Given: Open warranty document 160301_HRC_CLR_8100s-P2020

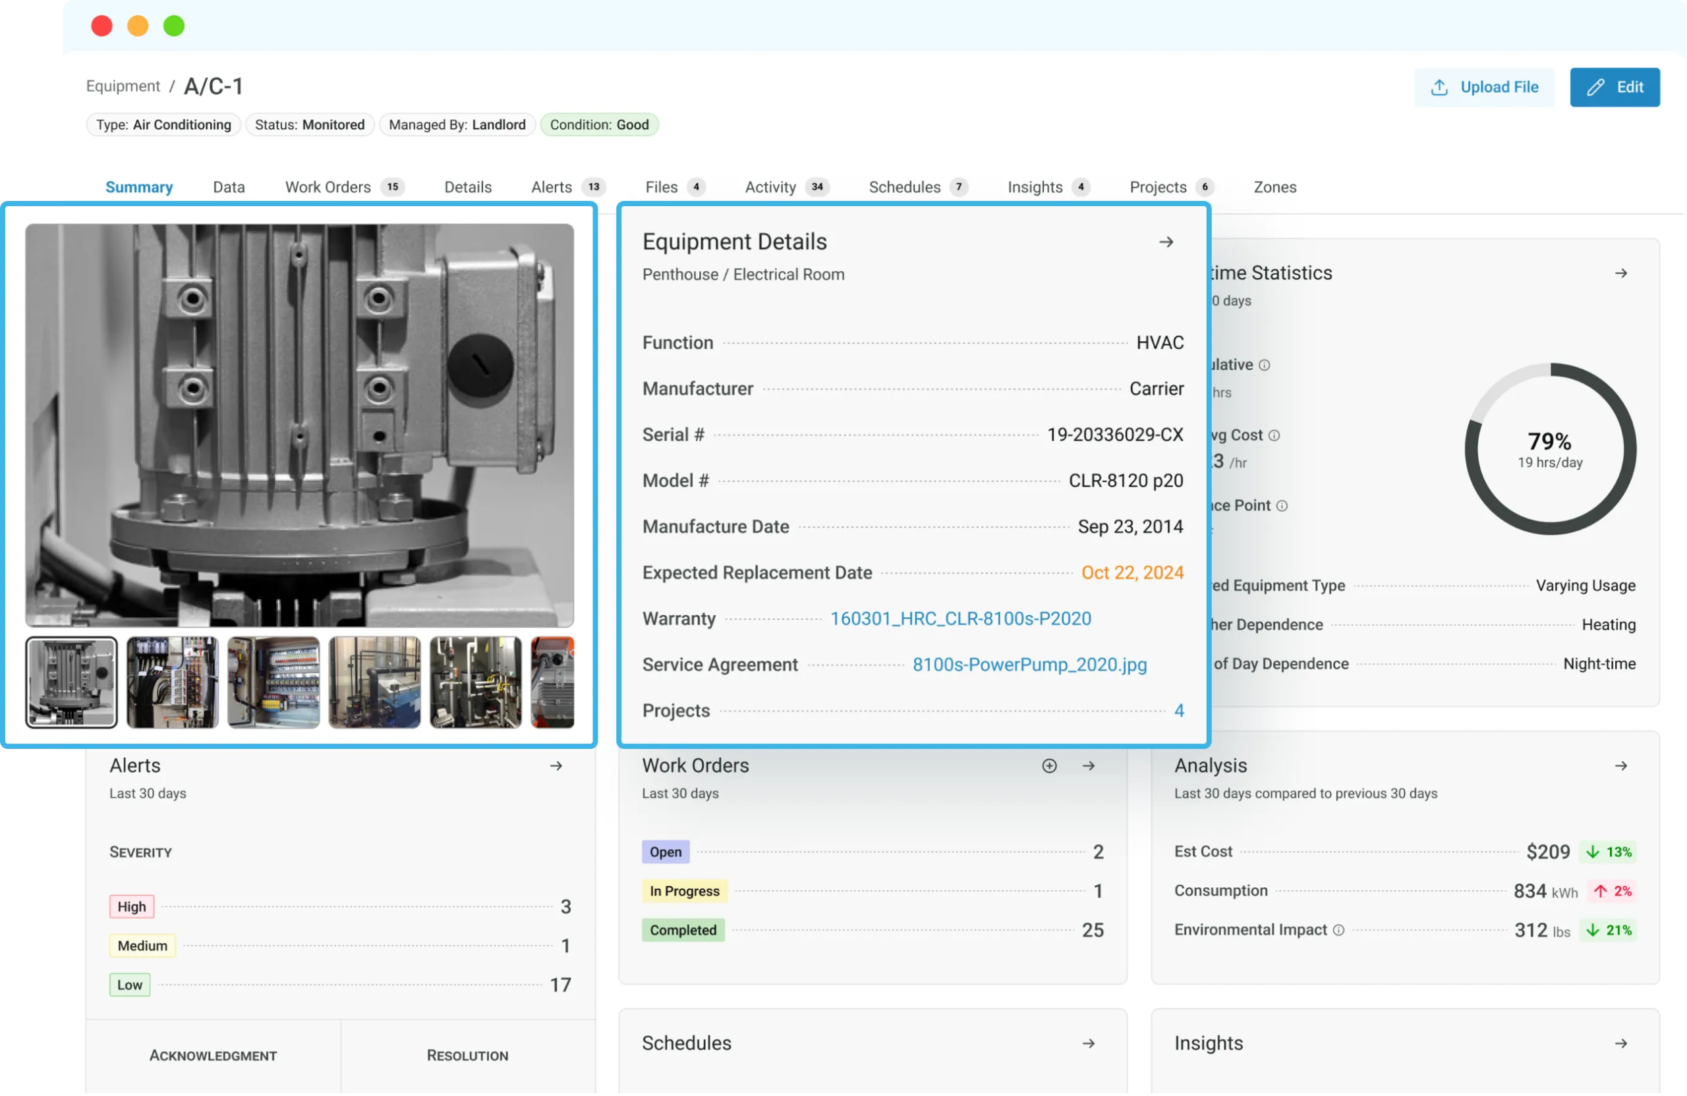Looking at the screenshot, I should click(x=960, y=618).
